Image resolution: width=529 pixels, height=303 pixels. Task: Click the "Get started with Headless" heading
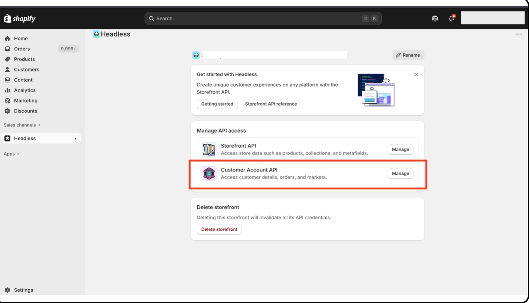coord(227,74)
